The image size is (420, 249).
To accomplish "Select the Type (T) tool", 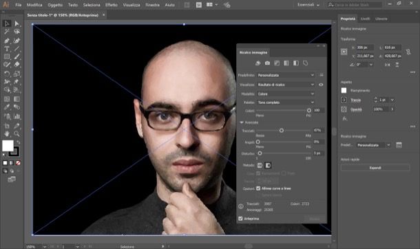I will tap(7, 49).
